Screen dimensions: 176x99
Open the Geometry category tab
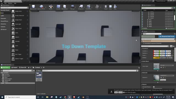pyautogui.click(x=3, y=24)
